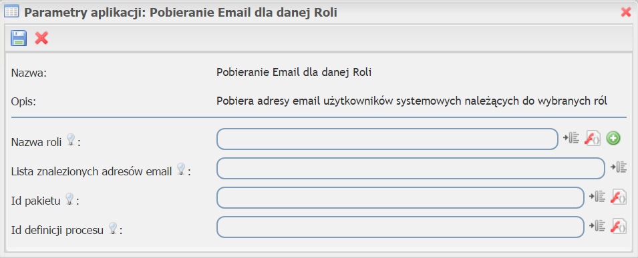The height and width of the screenshot is (258, 638).
Task: Focus the Id definicji procesu input field
Action: [400, 227]
